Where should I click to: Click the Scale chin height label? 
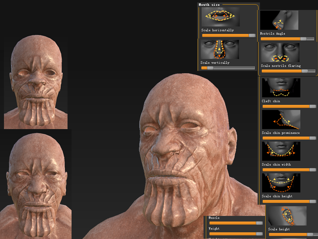coord(277,196)
